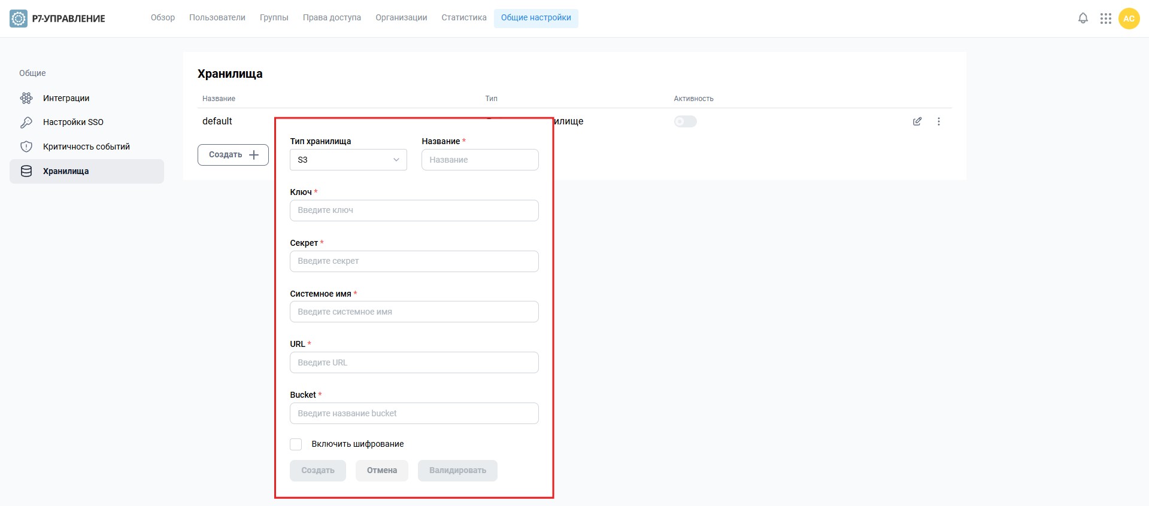Click the Интеграции sidebar icon
The width and height of the screenshot is (1149, 506).
point(26,98)
